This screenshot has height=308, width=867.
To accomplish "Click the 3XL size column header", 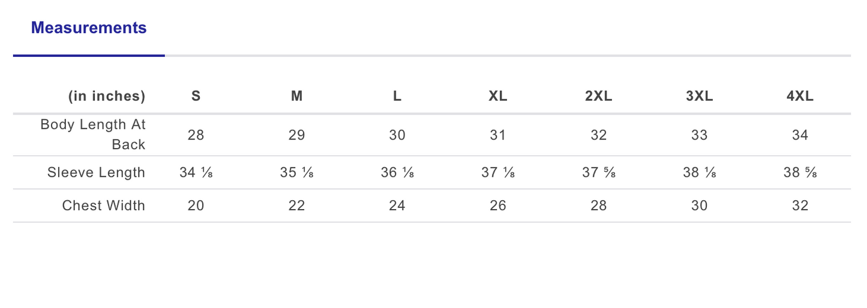I will tap(700, 96).
